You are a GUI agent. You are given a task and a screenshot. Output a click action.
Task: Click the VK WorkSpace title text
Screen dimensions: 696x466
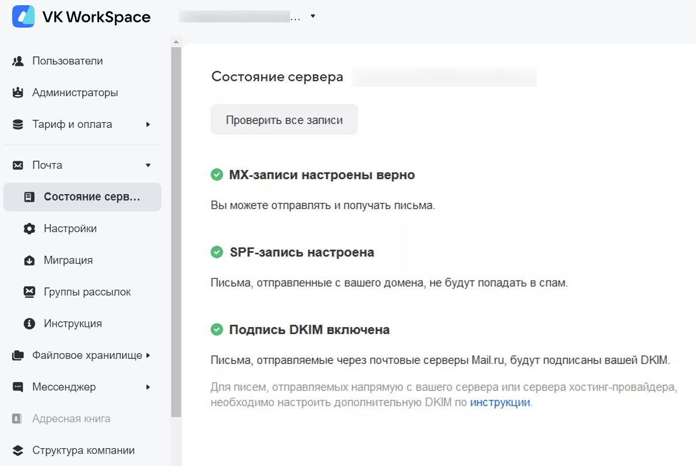point(96,17)
